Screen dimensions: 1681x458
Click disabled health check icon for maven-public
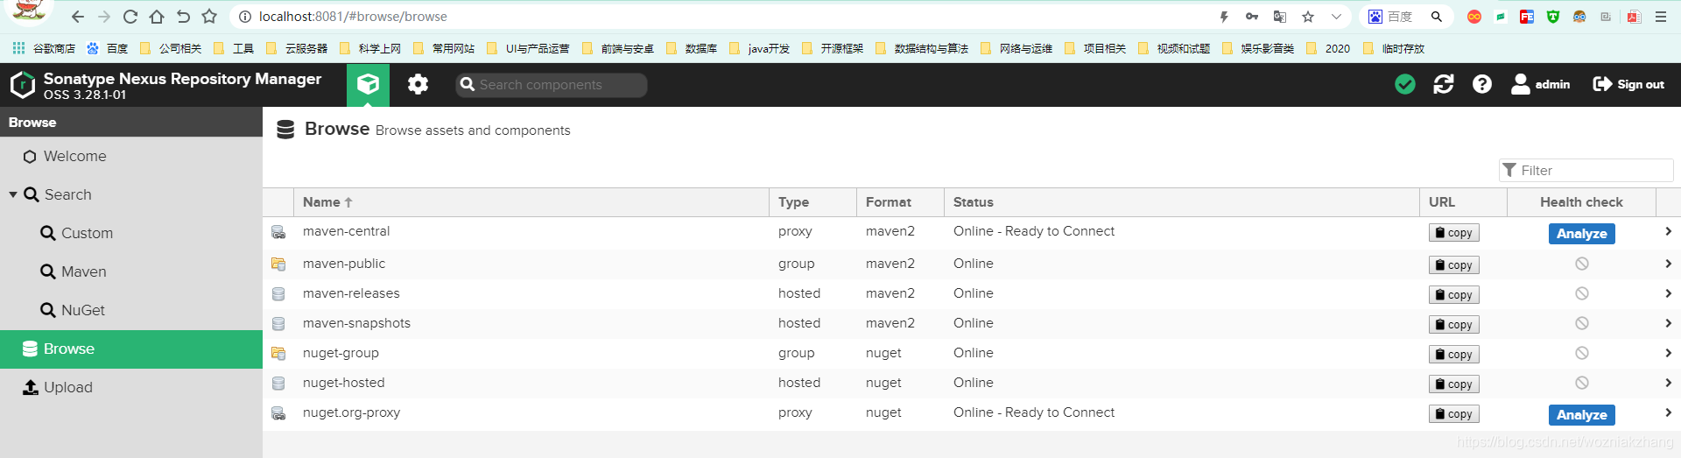coord(1582,264)
